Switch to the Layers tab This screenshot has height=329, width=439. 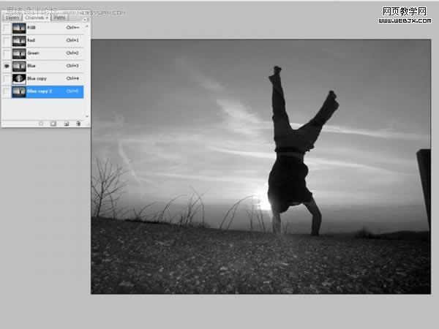[x=12, y=18]
